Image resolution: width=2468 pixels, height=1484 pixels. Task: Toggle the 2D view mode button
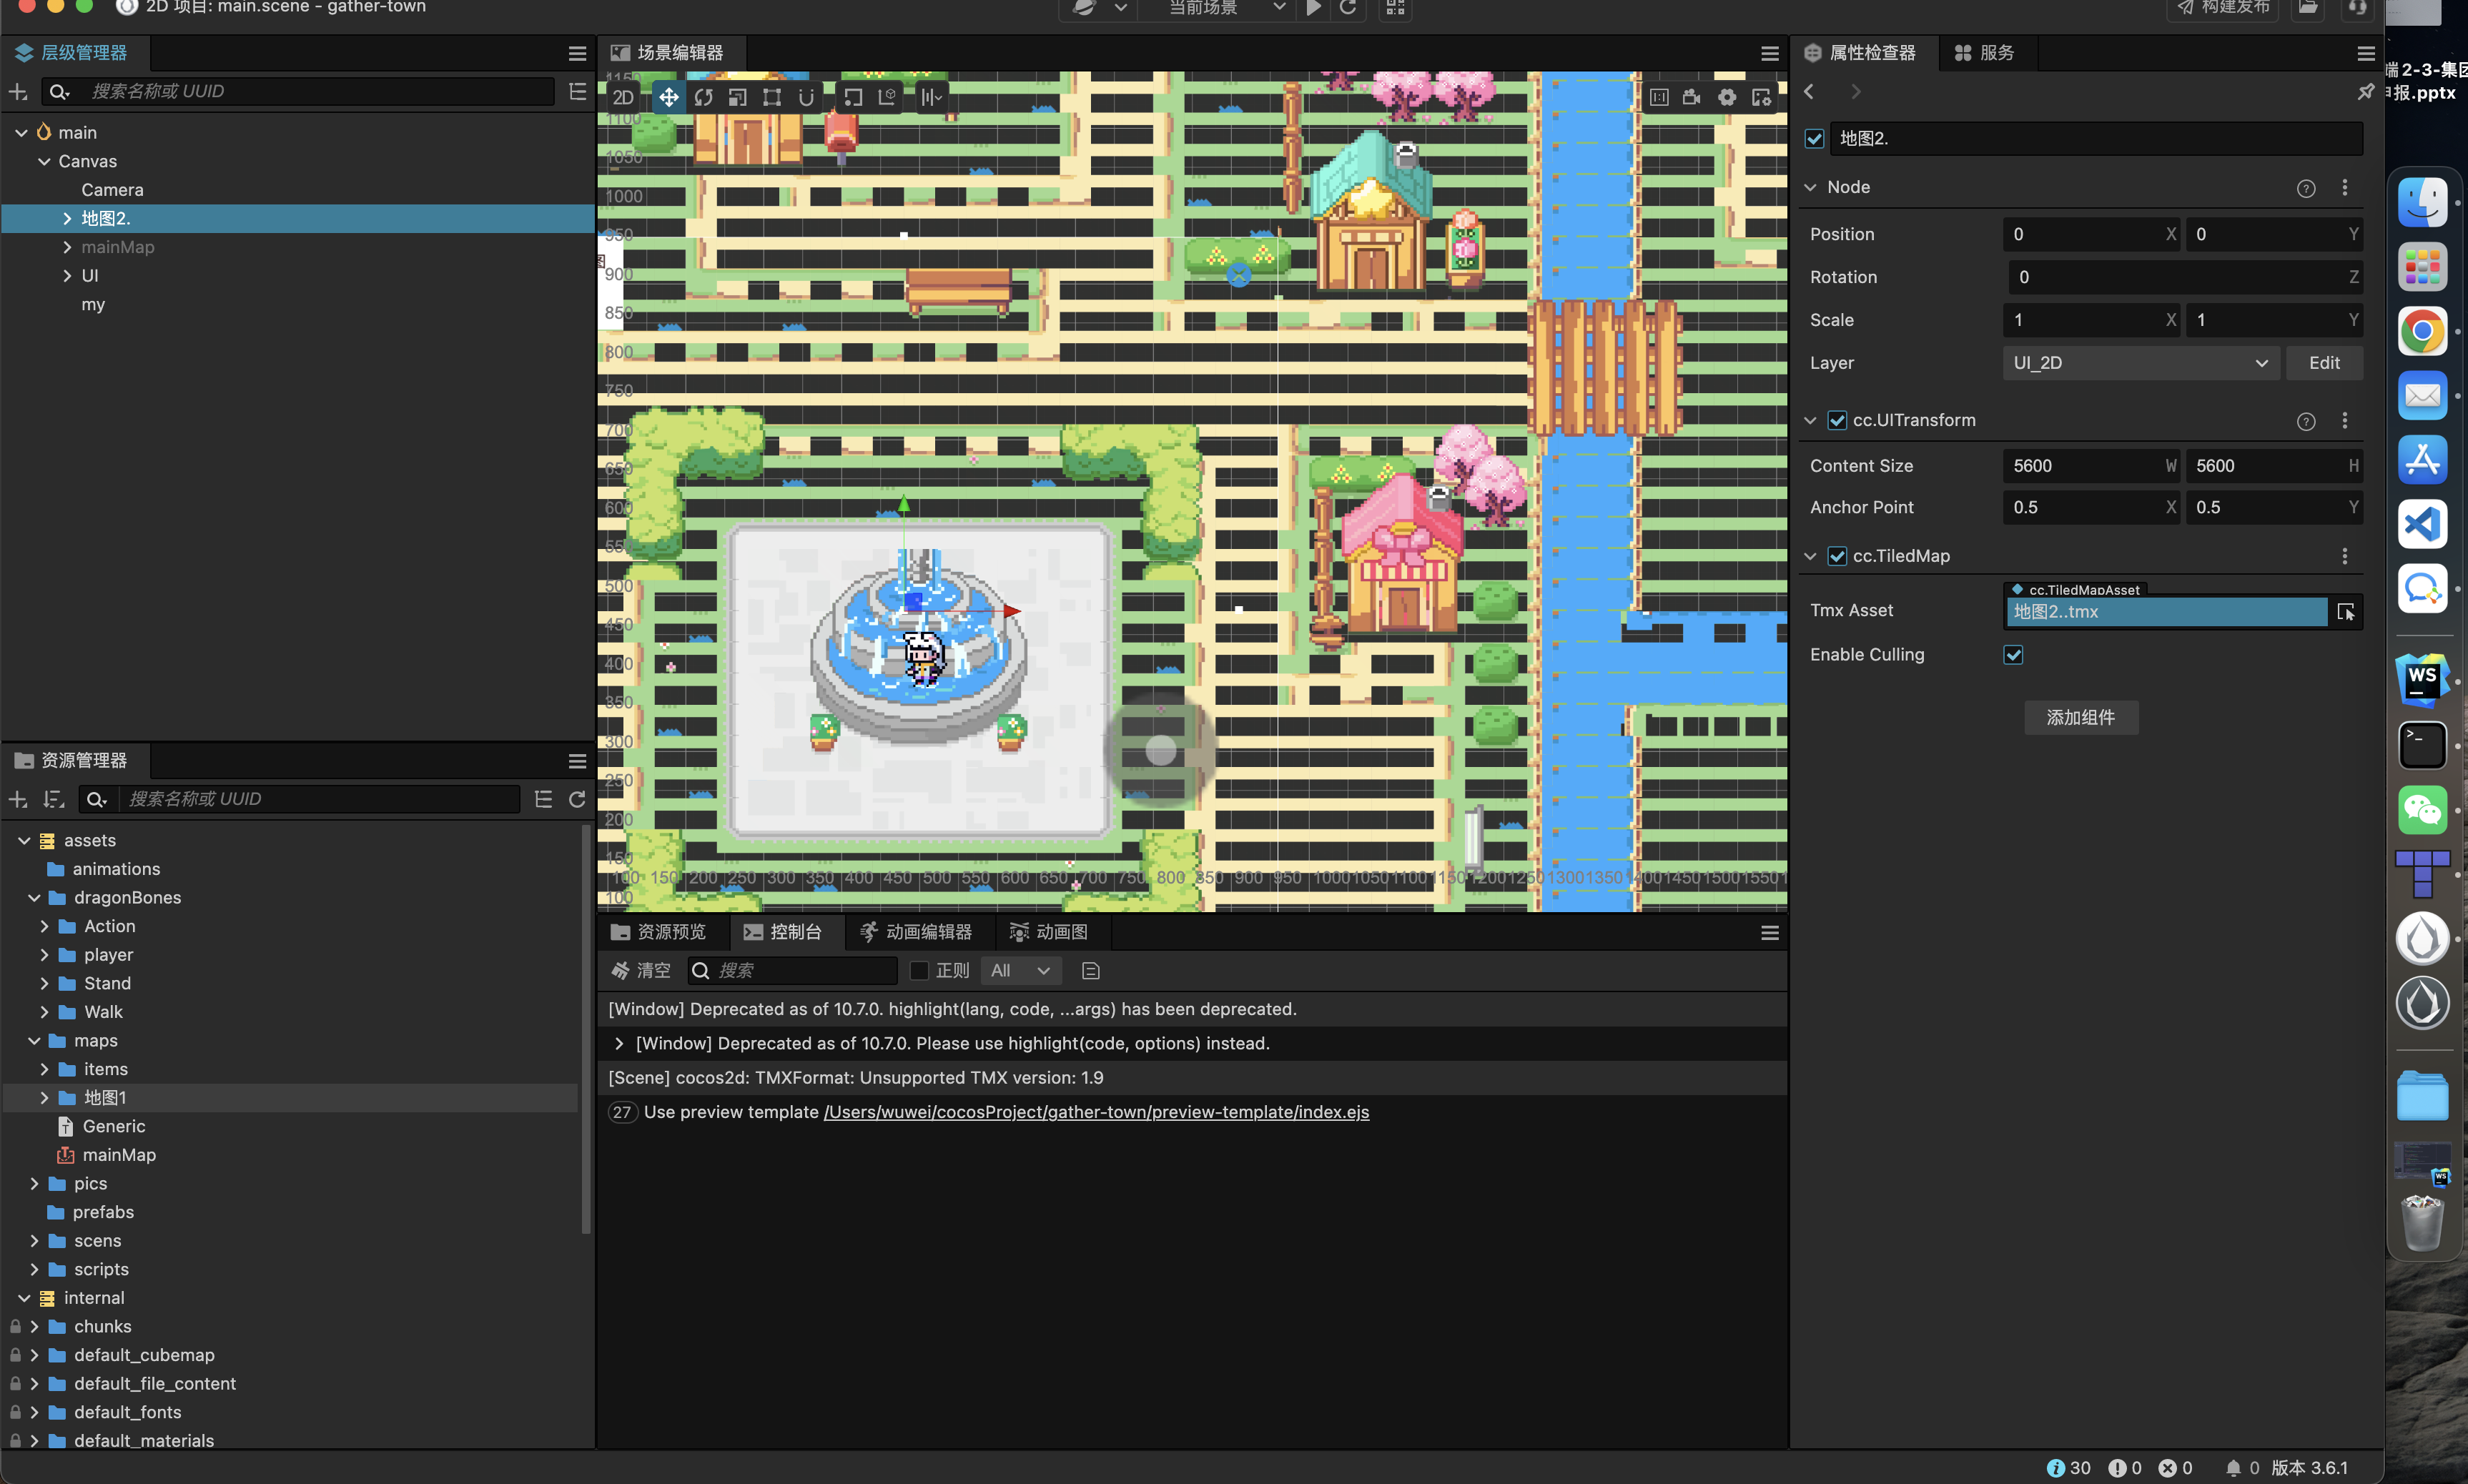(x=623, y=97)
